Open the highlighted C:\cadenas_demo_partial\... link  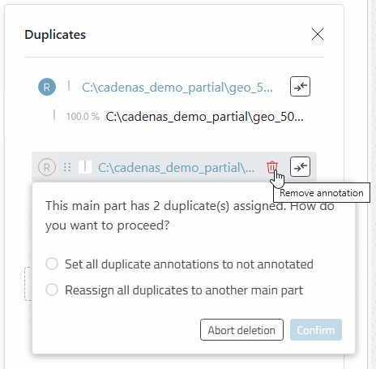[176, 168]
